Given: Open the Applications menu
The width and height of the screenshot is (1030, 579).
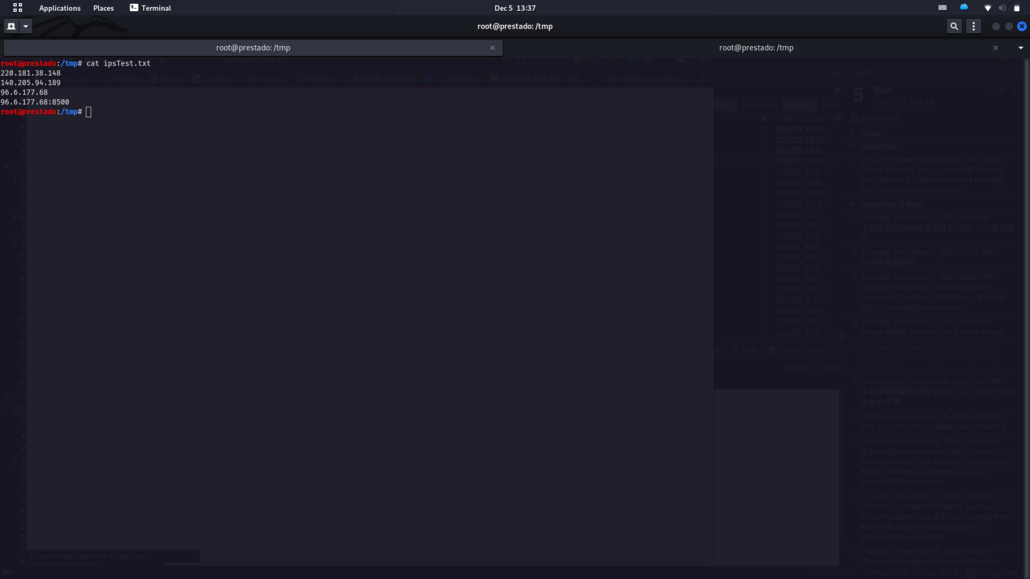Looking at the screenshot, I should (x=60, y=8).
